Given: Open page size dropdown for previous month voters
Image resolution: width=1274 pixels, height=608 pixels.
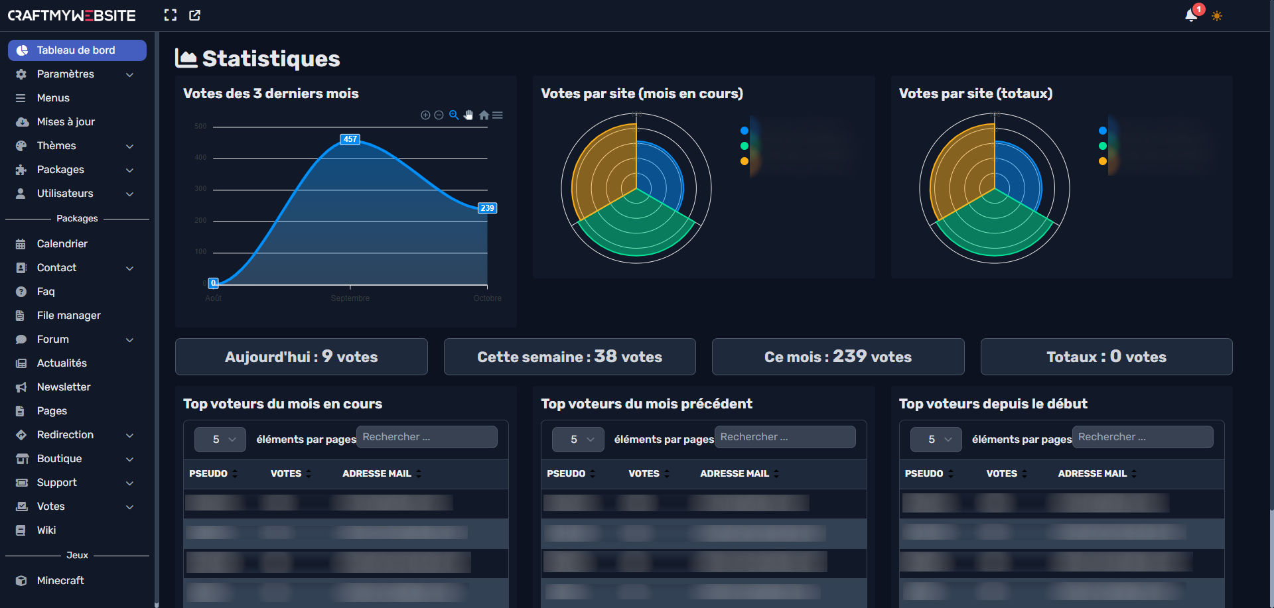Looking at the screenshot, I should (578, 440).
